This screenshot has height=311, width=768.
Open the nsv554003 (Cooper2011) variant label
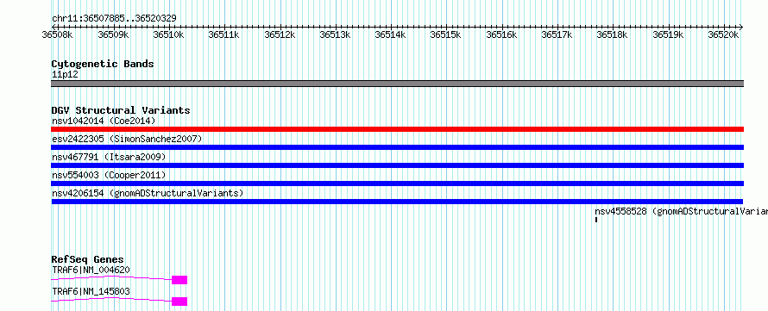click(x=109, y=175)
